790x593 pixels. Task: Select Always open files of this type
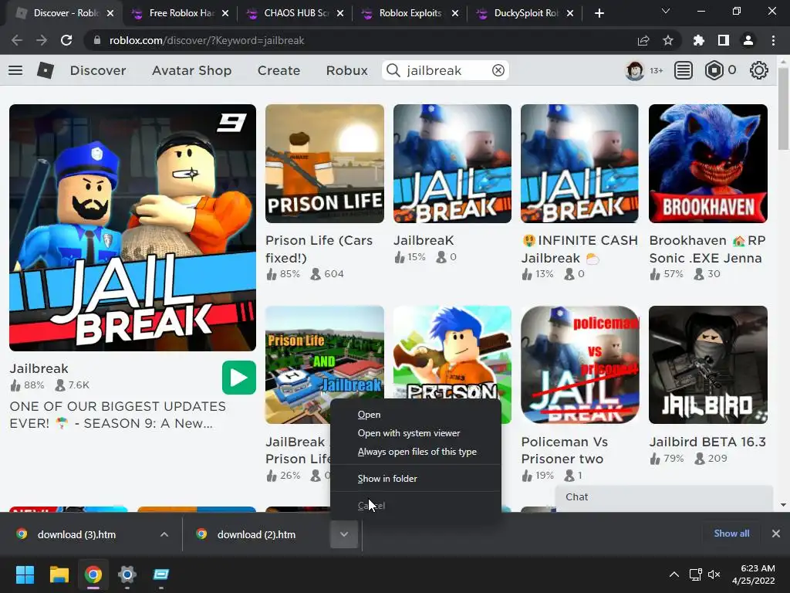point(415,452)
